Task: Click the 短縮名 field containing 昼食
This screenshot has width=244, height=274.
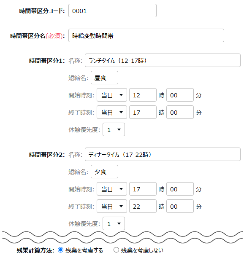Action: pos(104,78)
